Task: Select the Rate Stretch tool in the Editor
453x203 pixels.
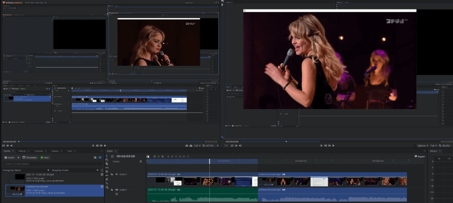Action: (107, 183)
